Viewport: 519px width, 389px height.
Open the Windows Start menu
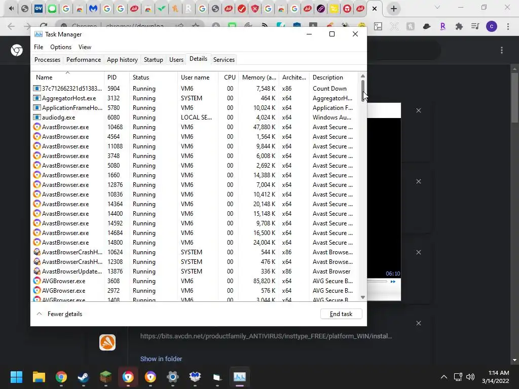(x=16, y=377)
